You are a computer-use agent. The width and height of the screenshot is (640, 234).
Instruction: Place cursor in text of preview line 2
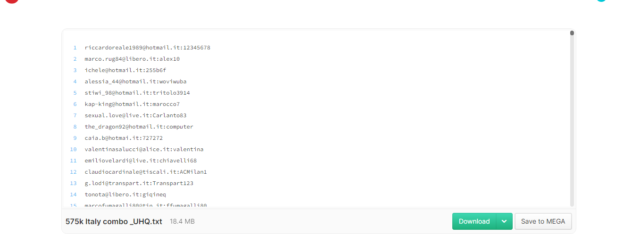coord(132,59)
